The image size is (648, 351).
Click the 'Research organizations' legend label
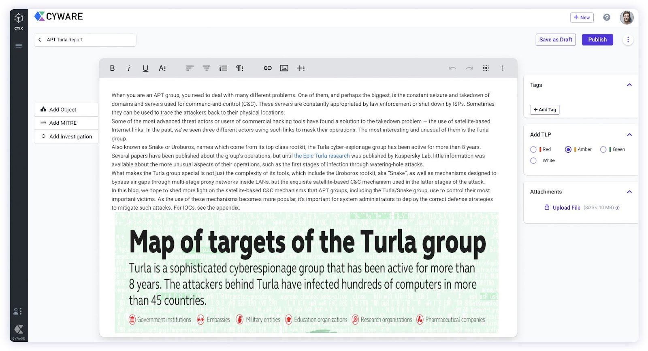(386, 320)
